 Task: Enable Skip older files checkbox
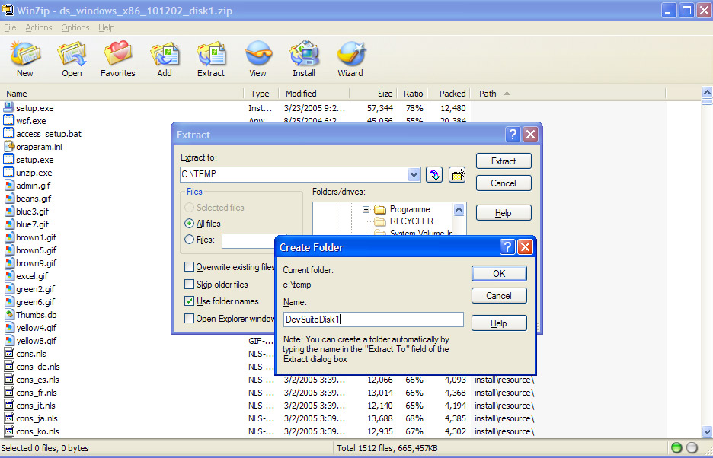coord(189,285)
